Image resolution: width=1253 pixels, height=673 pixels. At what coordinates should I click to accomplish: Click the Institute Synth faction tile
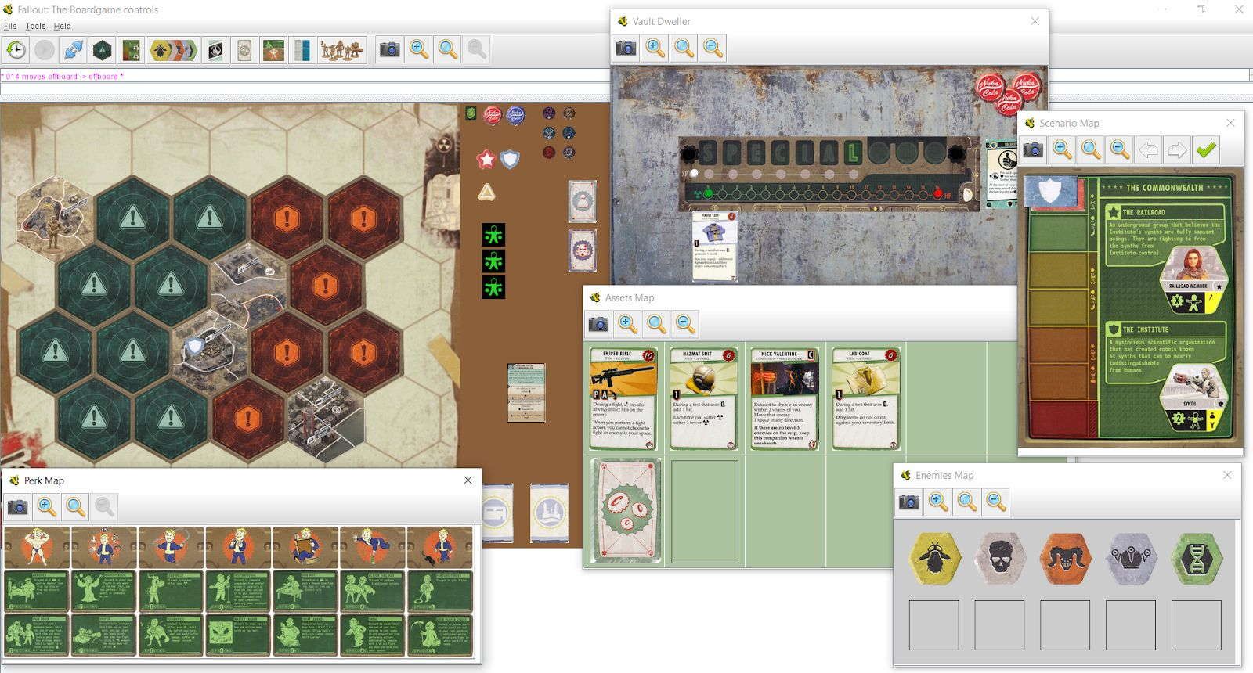(1193, 398)
